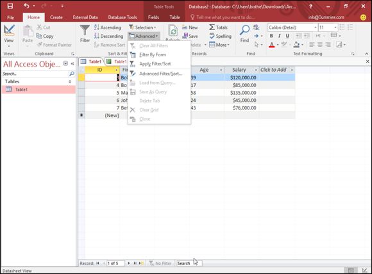
Task: Open the font size 11 dropdown
Action: [335, 28]
